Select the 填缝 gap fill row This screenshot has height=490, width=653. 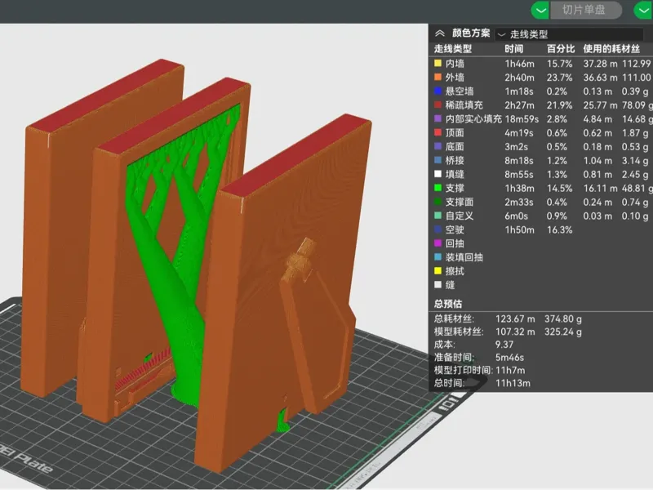(541, 174)
